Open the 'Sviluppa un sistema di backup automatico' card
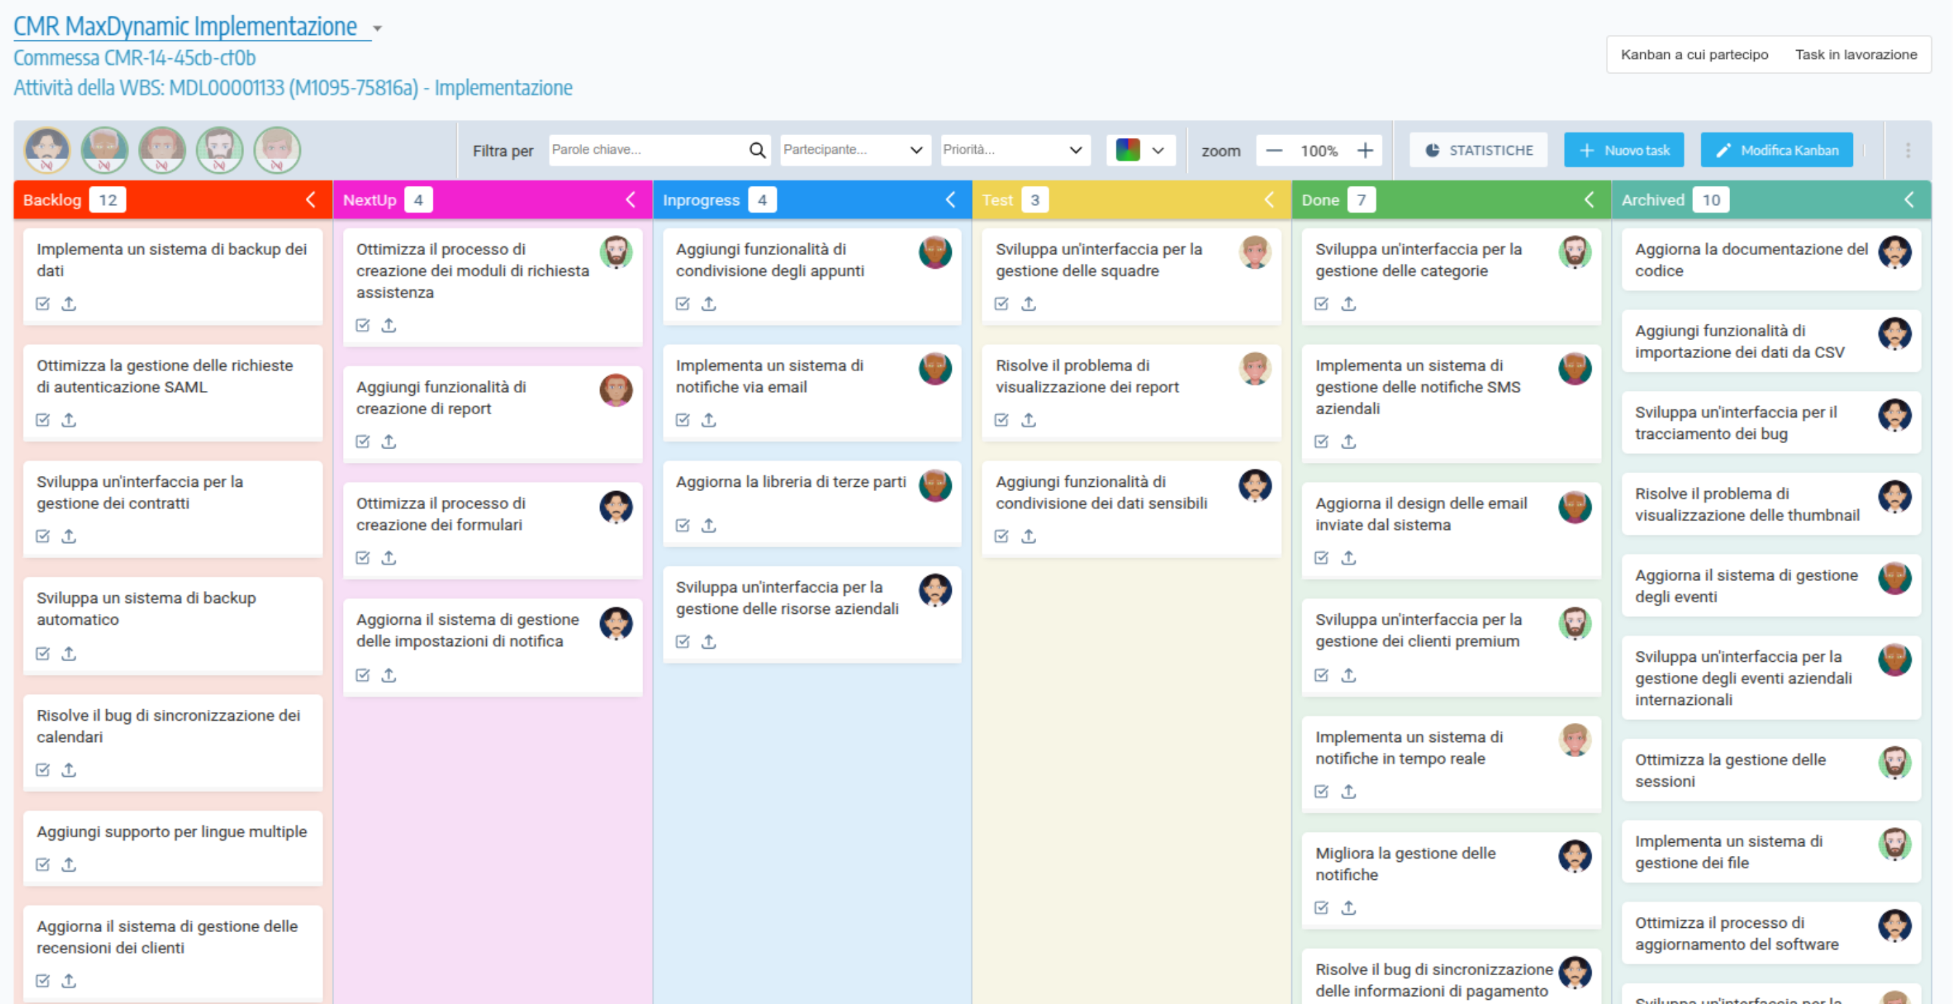The height and width of the screenshot is (1004, 1953). coord(173,625)
